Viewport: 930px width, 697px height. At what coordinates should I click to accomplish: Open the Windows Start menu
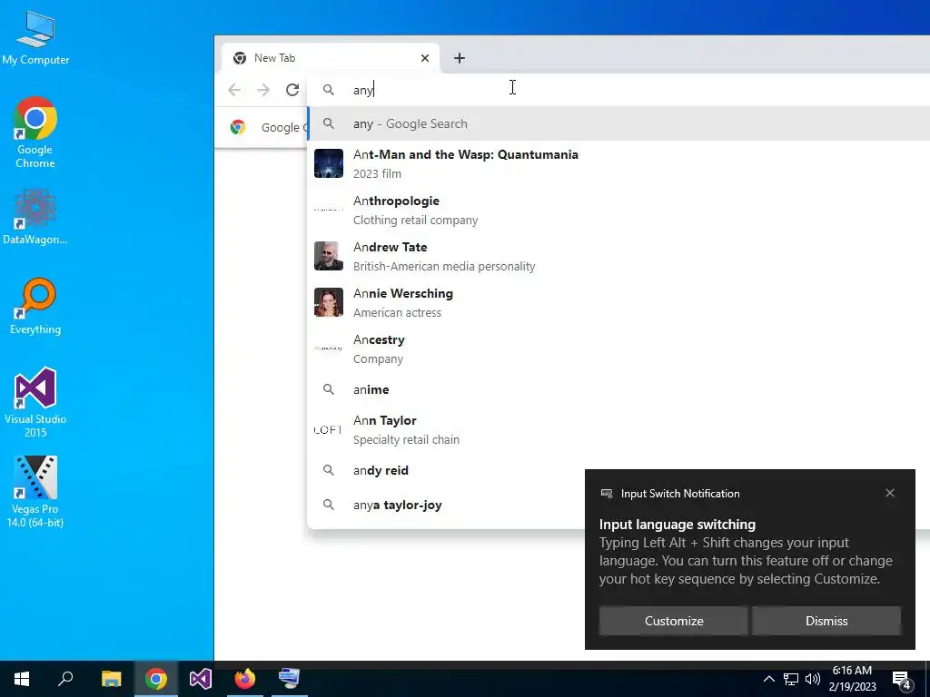(22, 679)
